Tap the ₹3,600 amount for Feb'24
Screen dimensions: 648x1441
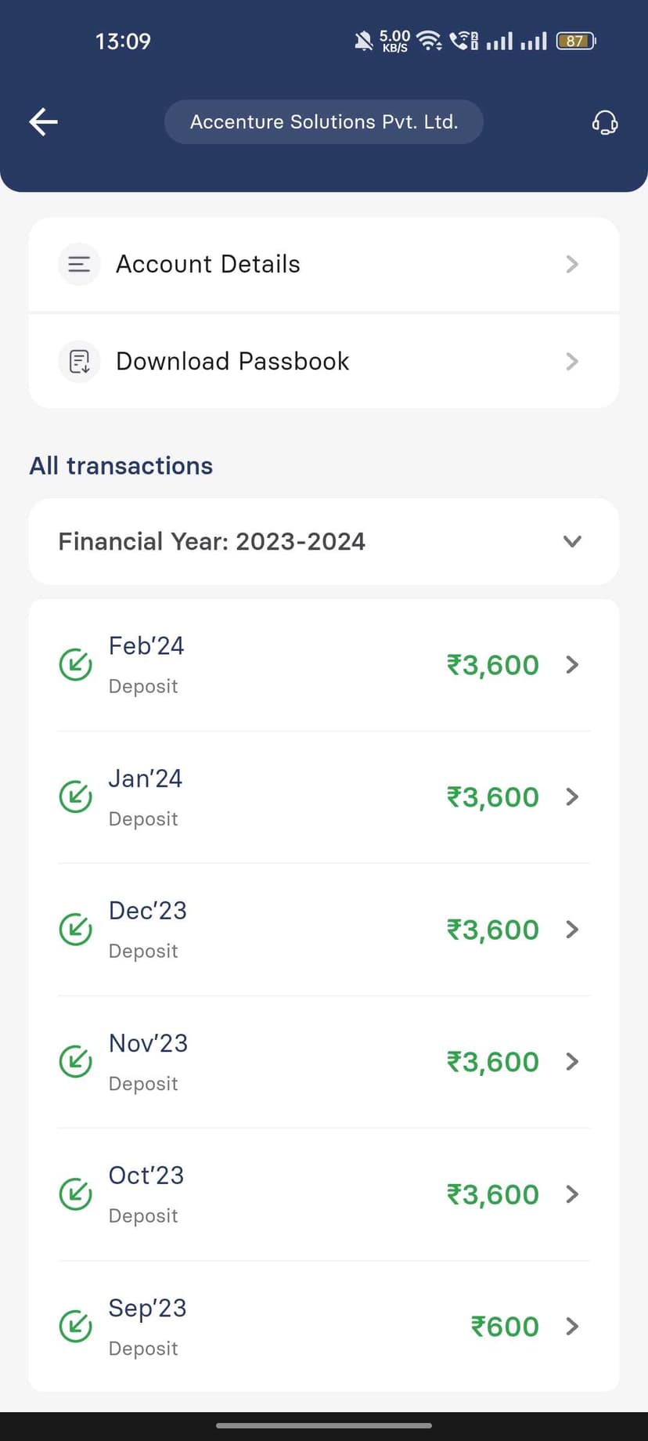pos(493,665)
